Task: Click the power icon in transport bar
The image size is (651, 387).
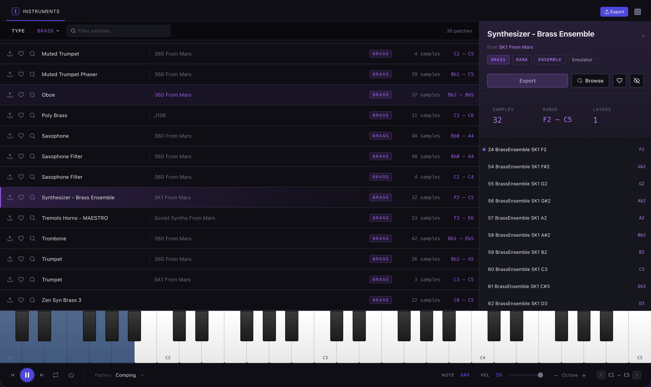Action: [71, 375]
